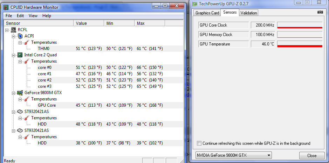Screen dimensions: 329x163
Task: Collapse the Temperatures node under ACPI
Action: 20,43
